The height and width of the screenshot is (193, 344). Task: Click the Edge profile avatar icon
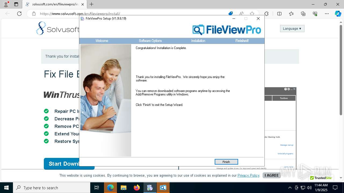(6, 4)
